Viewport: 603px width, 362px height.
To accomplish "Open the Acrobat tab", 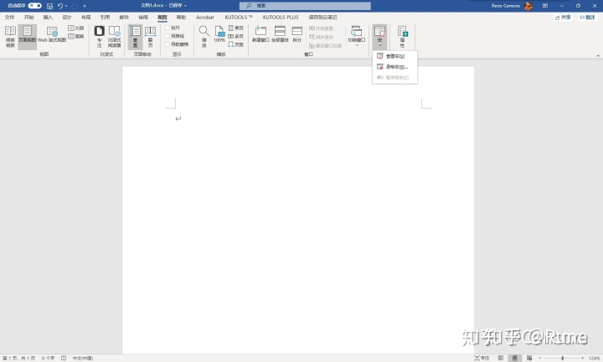I will click(205, 18).
